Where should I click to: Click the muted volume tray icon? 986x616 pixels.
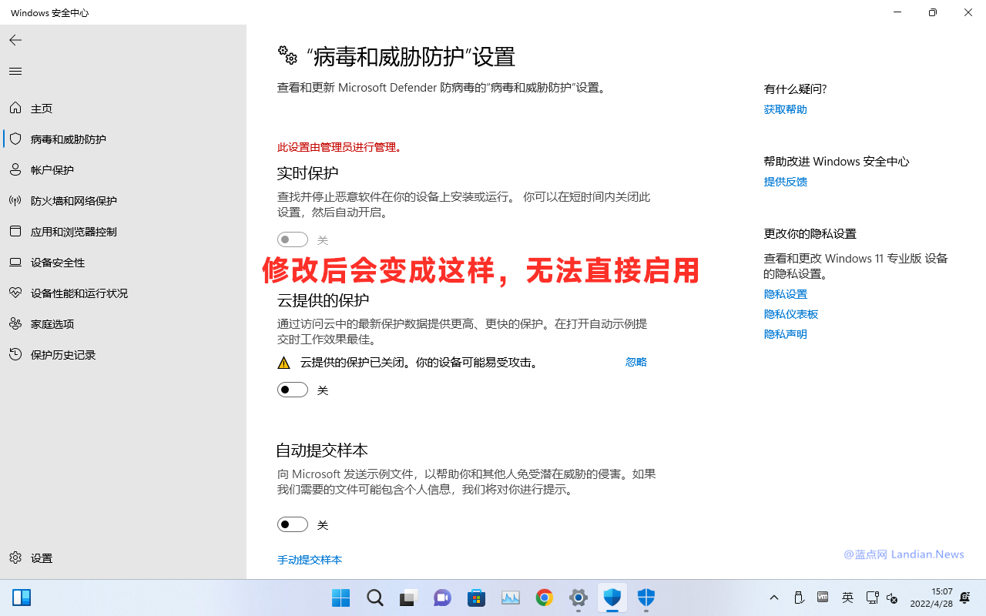click(x=892, y=598)
